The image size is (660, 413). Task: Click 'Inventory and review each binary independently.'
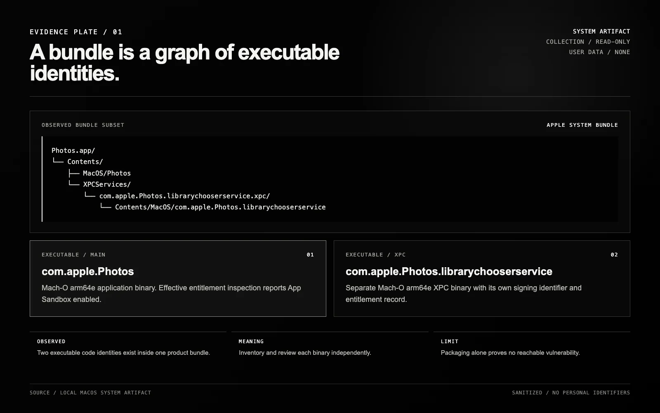point(305,353)
